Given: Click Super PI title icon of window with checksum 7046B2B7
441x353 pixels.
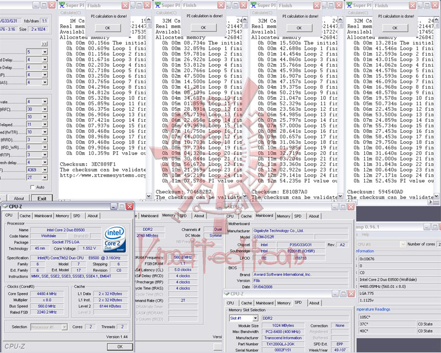Looking at the screenshot, I should (158, 5).
